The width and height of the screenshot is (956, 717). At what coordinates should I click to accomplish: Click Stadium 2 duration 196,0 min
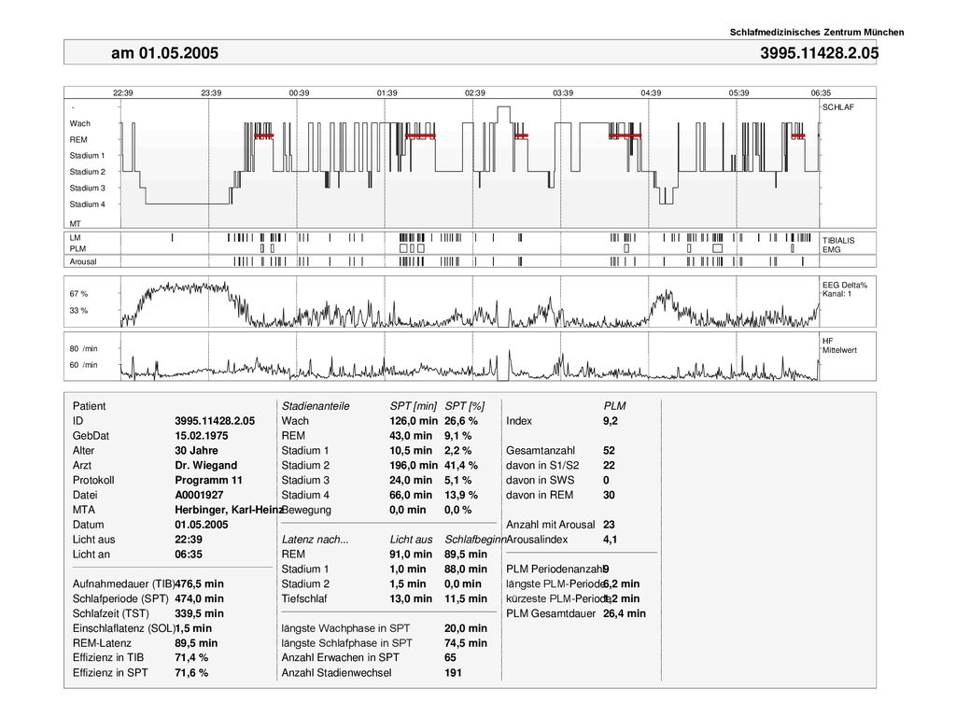tap(414, 465)
